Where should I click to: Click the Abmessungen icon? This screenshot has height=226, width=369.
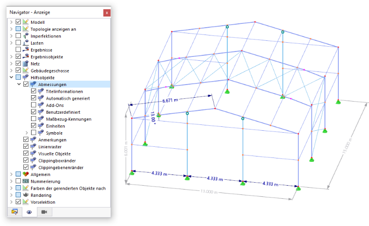click(x=34, y=84)
